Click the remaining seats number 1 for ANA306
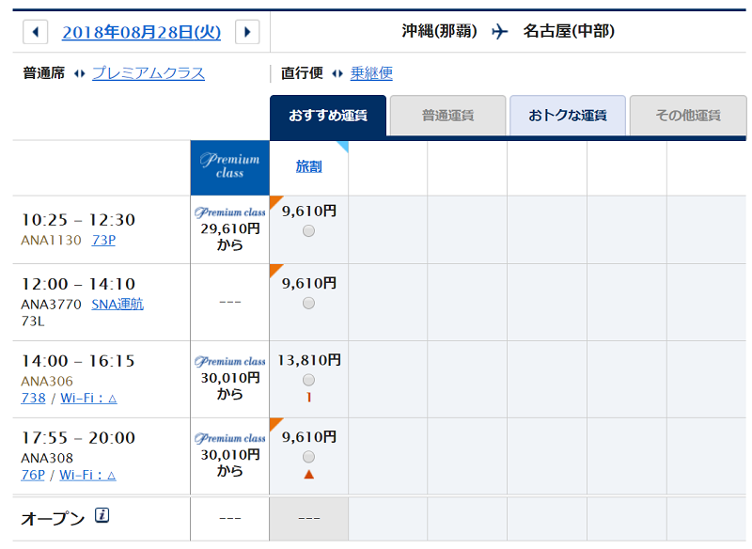The width and height of the screenshot is (752, 549). click(x=309, y=397)
